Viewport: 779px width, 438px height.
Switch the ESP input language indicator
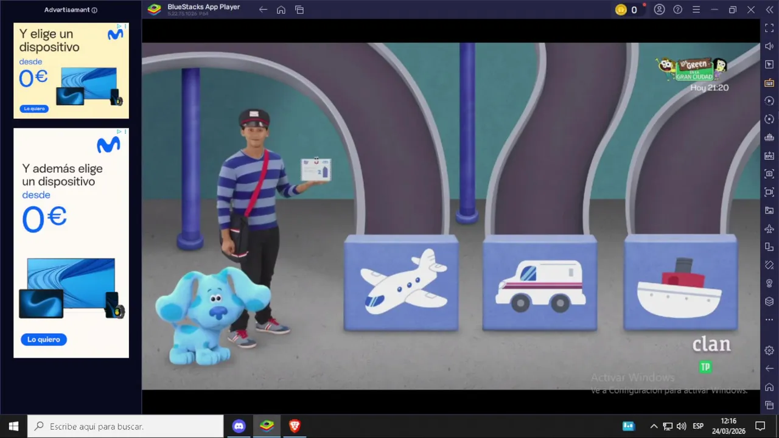tap(698, 426)
